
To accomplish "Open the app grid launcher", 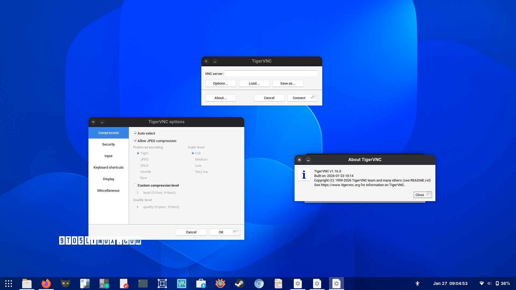I will click(9, 284).
